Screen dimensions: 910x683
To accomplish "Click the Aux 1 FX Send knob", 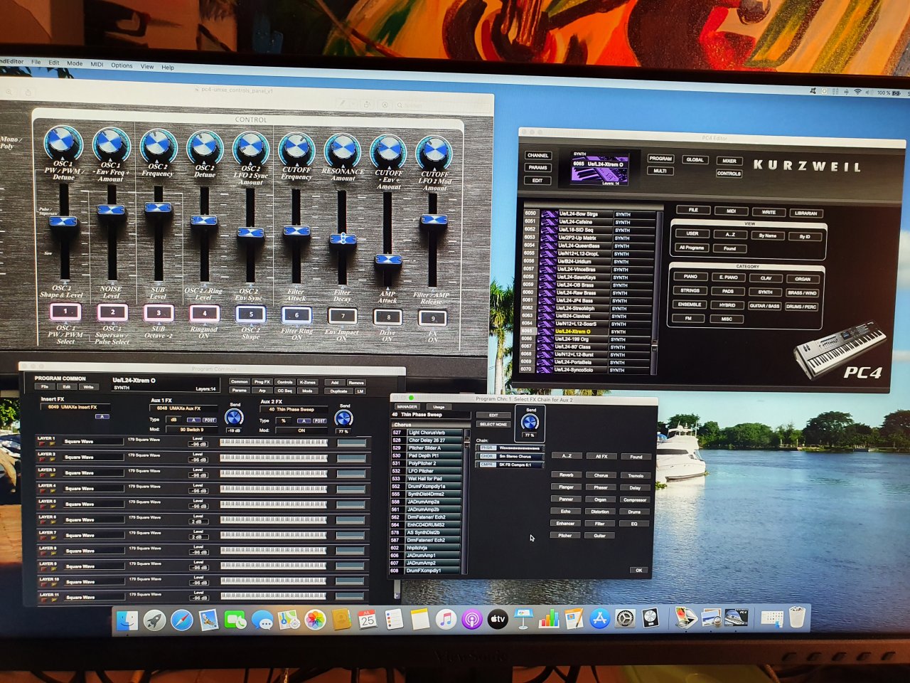I will [x=234, y=418].
